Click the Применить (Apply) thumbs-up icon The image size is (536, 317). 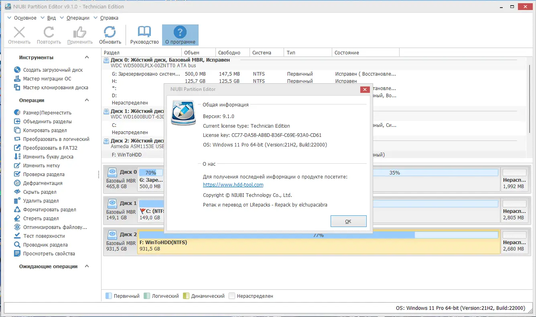(x=79, y=34)
